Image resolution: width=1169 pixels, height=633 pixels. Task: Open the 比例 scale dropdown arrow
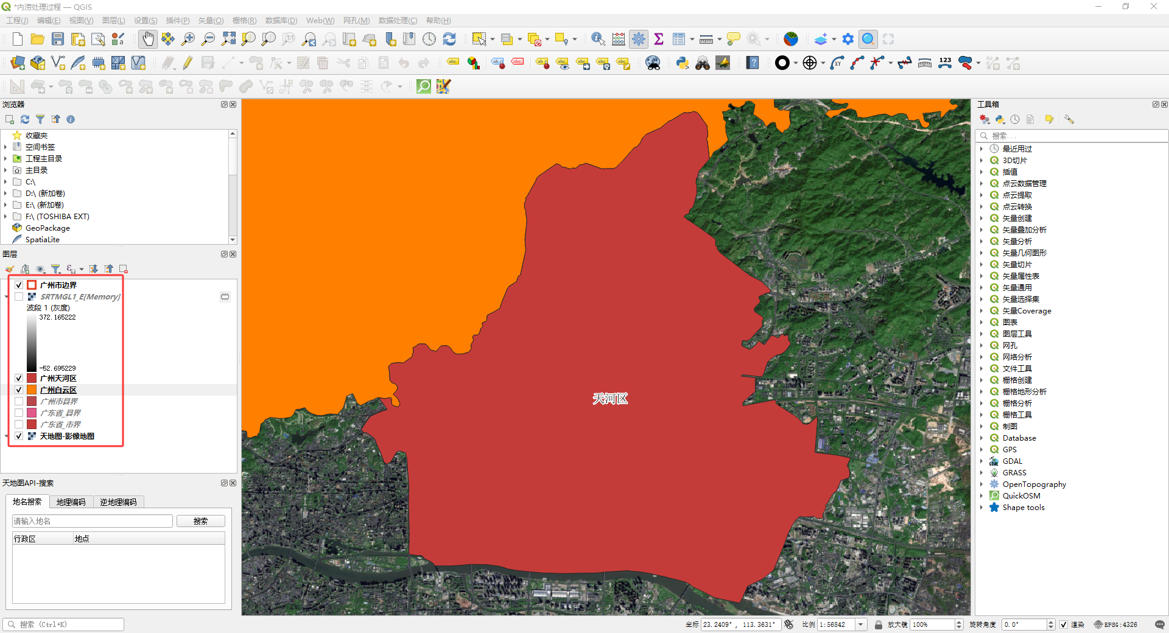(861, 624)
